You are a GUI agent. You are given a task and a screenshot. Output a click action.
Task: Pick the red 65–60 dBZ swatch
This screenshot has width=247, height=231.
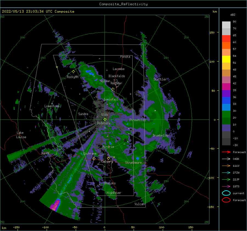(x=226, y=39)
